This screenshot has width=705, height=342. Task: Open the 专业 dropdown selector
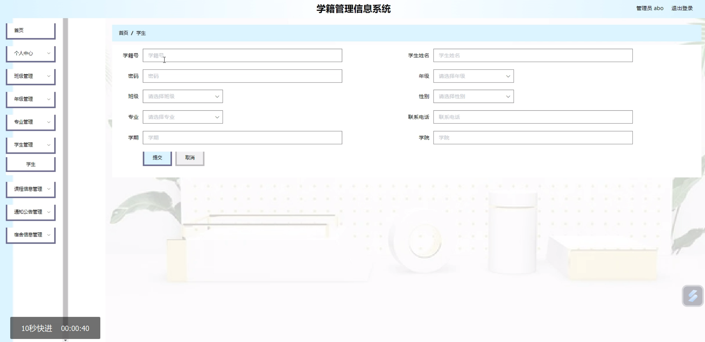tap(183, 117)
